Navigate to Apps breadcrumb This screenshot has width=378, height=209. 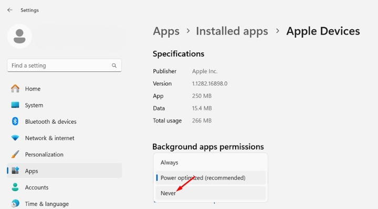[x=166, y=31]
